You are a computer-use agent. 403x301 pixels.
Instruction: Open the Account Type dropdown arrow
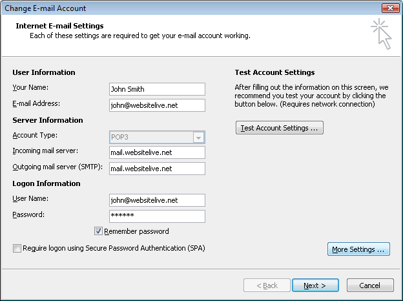tap(198, 138)
